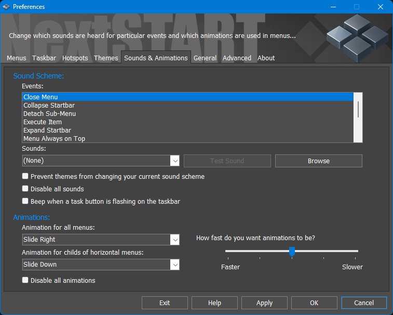
Task: Open the Taskbar tab
Action: (44, 58)
